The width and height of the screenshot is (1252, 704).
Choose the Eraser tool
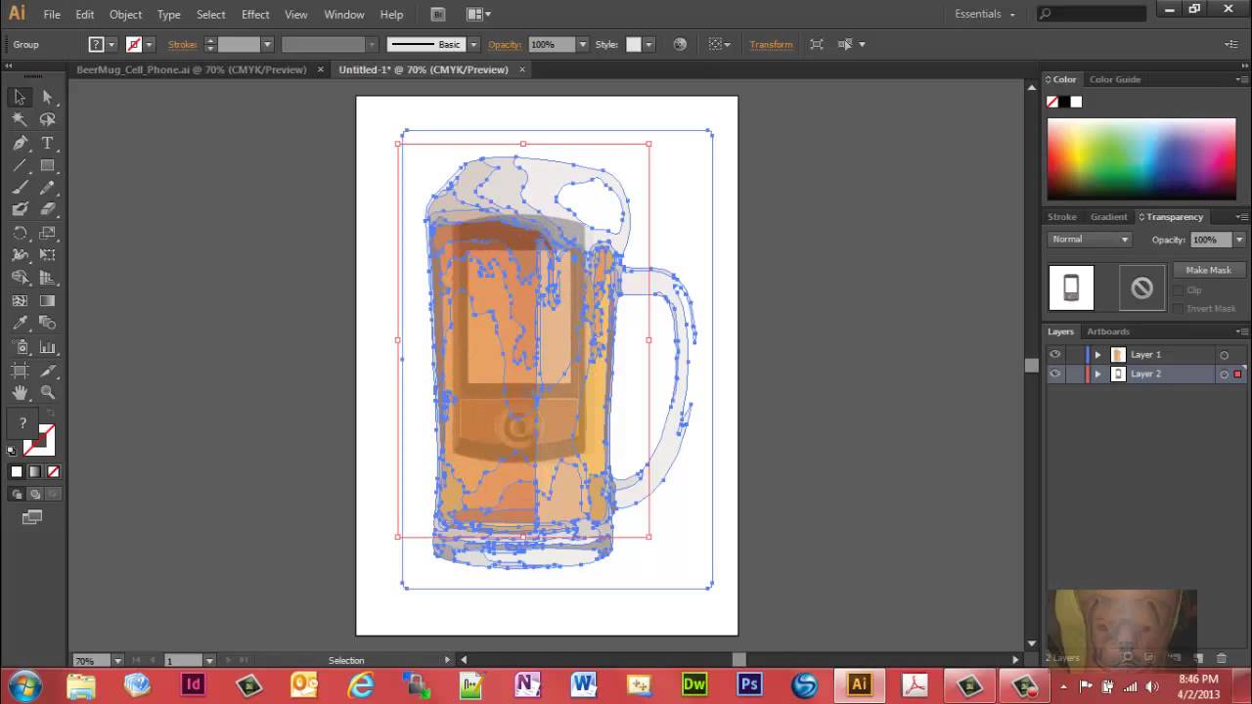[x=47, y=209]
